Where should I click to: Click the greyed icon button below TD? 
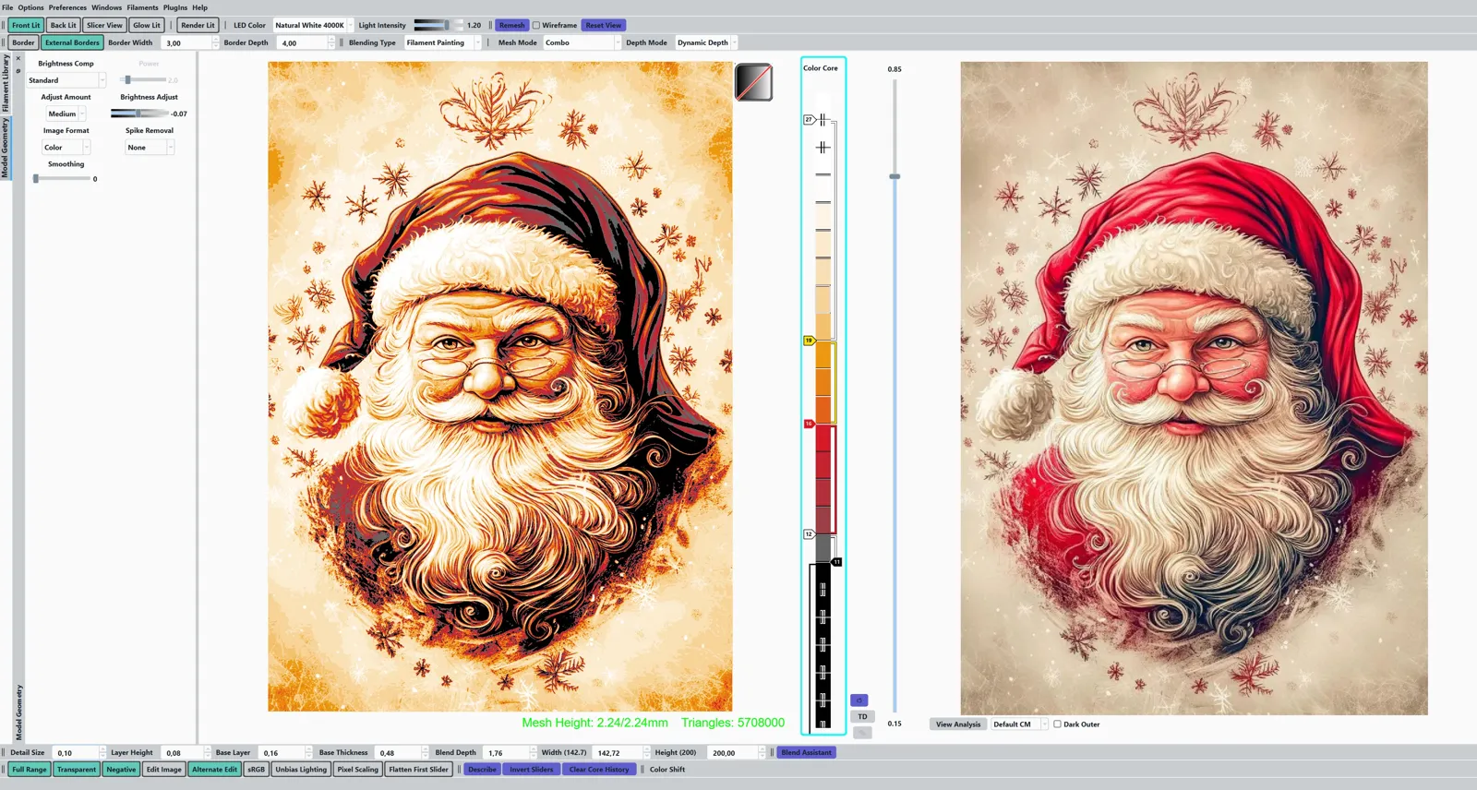point(862,733)
